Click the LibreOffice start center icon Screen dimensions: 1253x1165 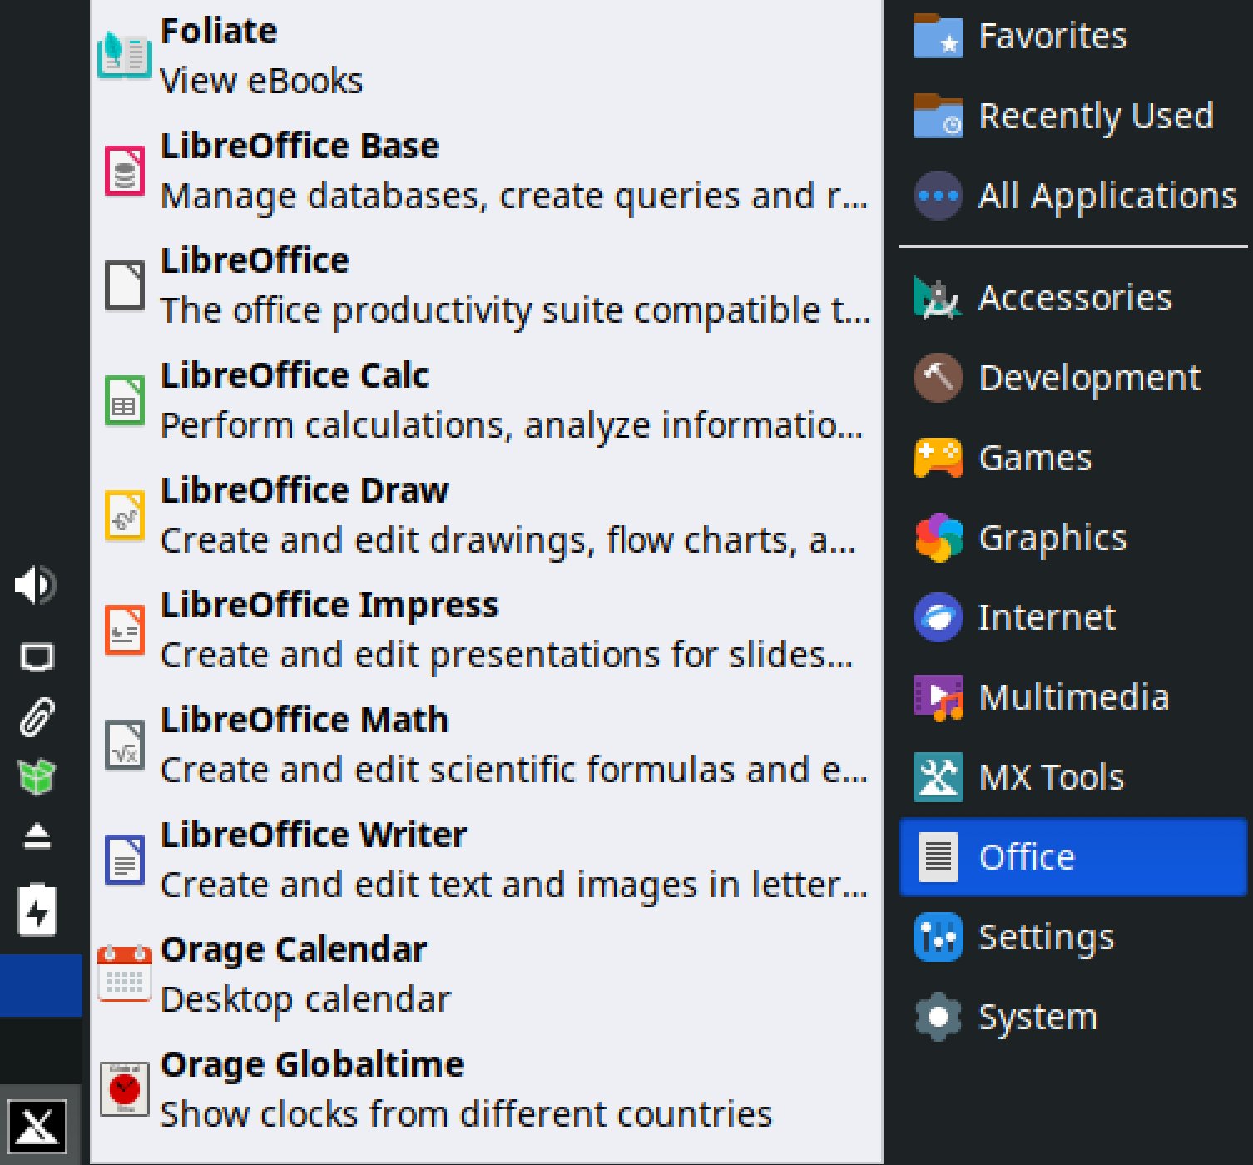125,285
